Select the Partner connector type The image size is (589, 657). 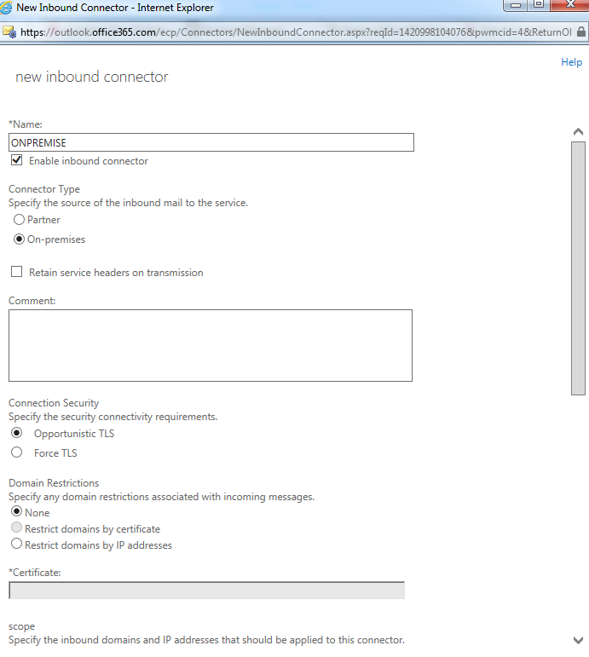coord(19,219)
